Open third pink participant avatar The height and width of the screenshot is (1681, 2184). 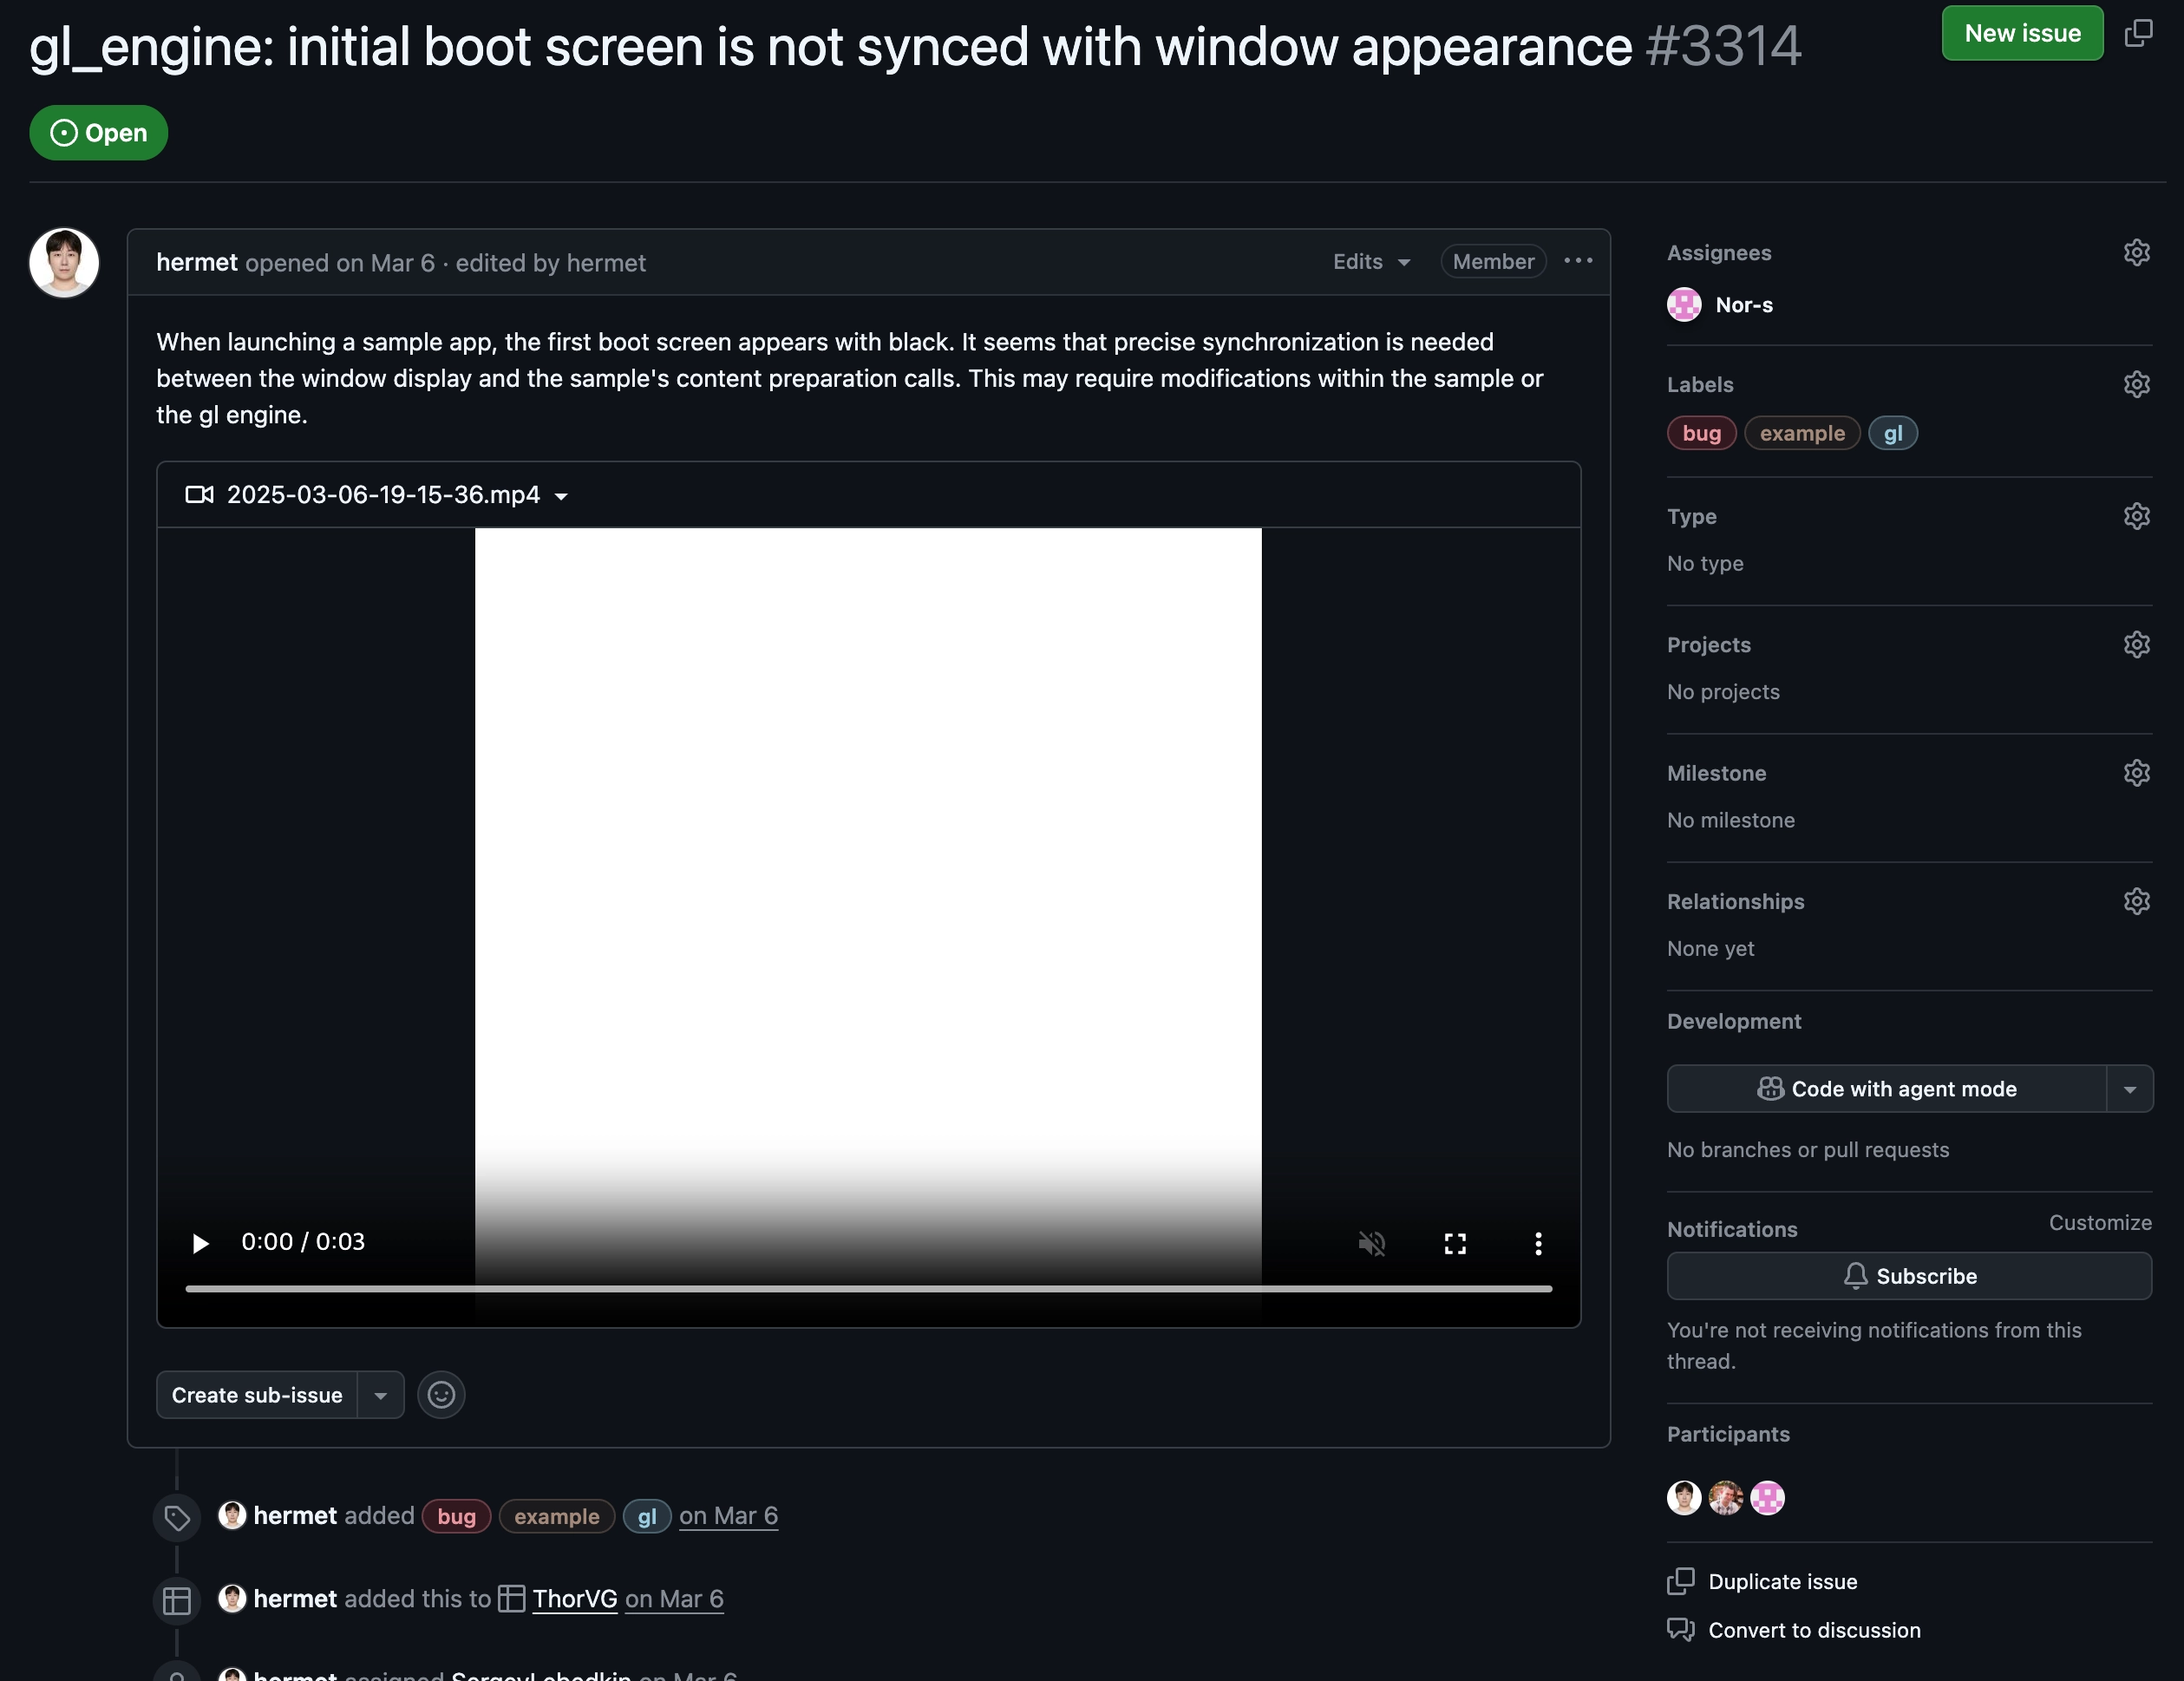[1768, 1498]
